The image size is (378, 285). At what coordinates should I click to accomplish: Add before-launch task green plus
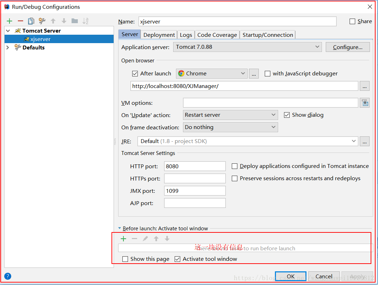(123, 239)
